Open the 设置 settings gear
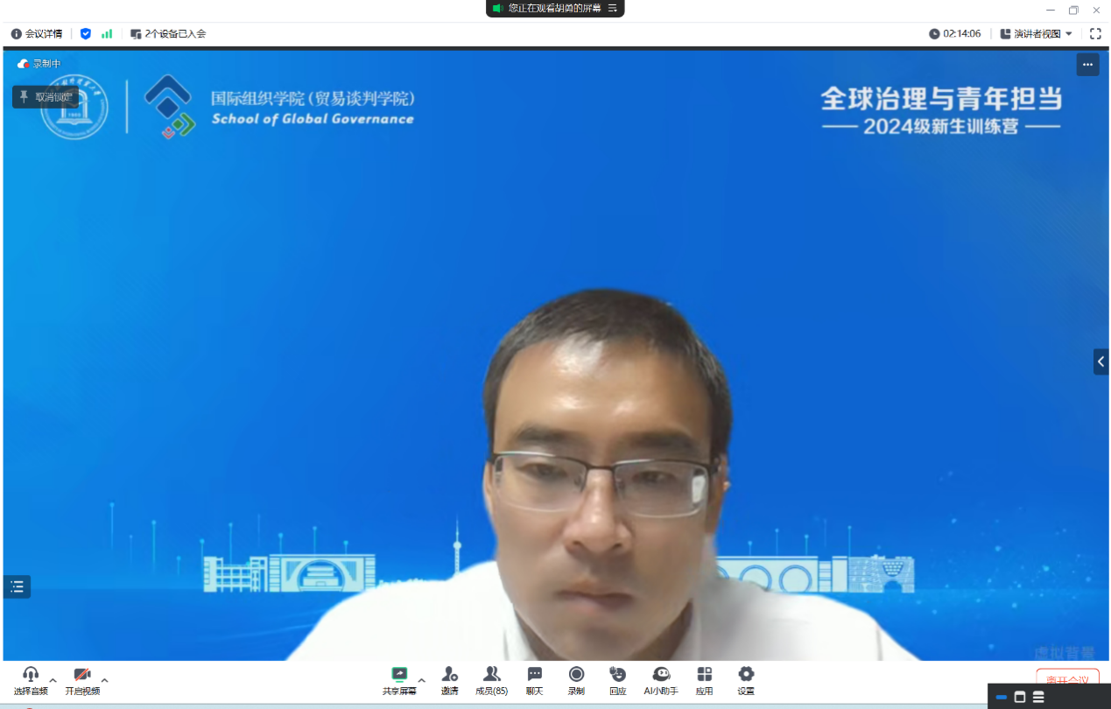1111x709 pixels. click(746, 679)
